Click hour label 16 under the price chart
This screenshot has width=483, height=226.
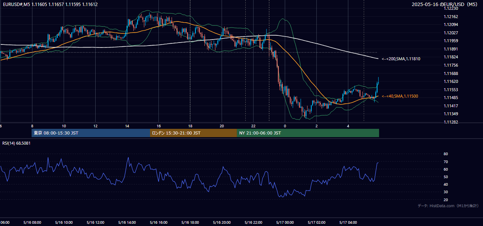[158, 126]
